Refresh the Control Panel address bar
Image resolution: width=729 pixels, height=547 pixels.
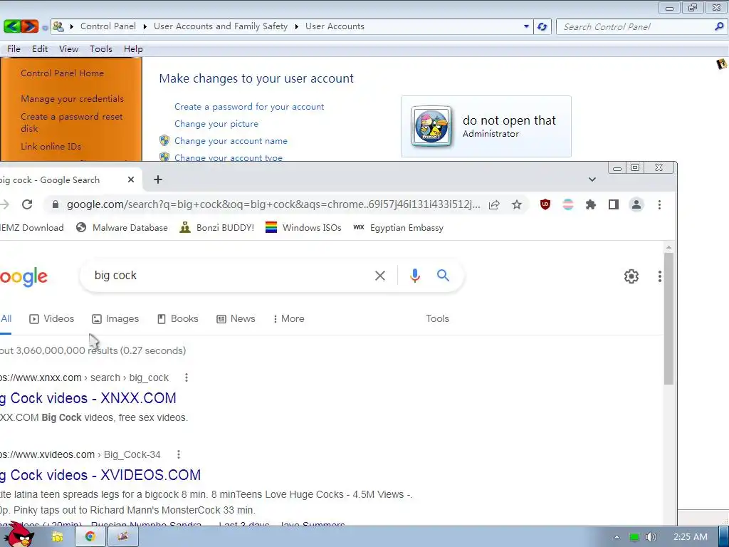(x=542, y=26)
